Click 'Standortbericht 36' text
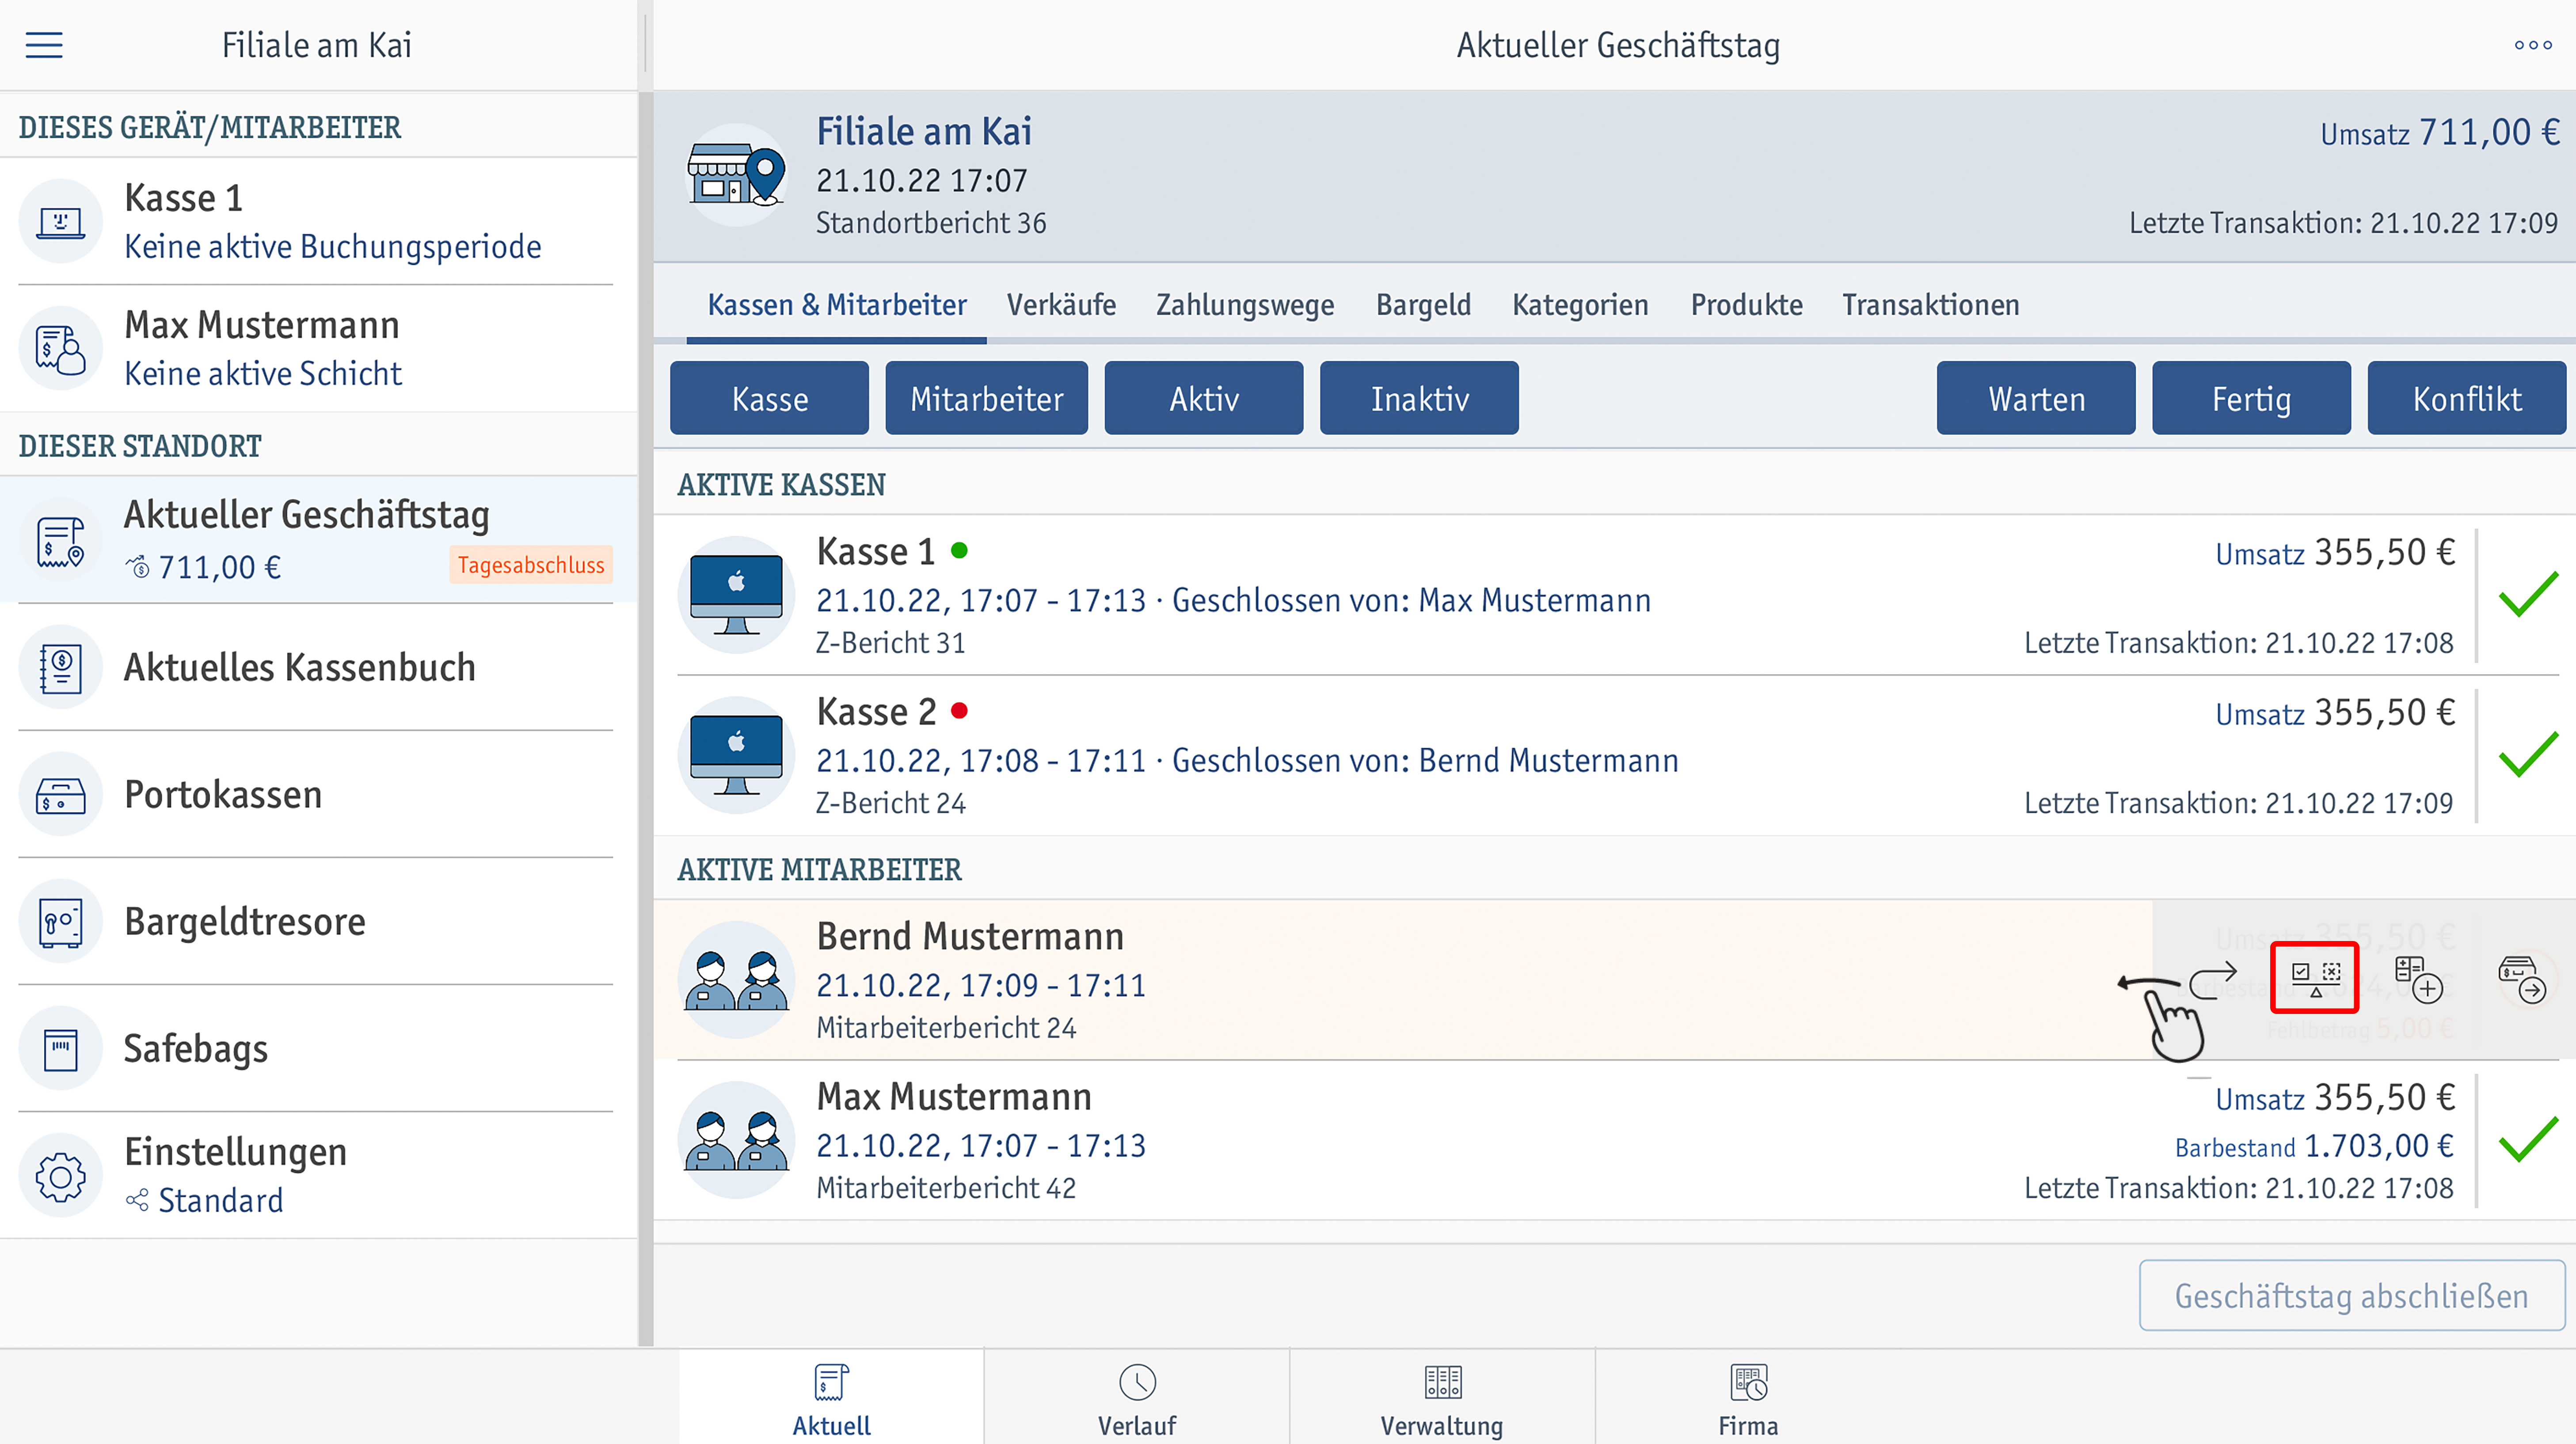 click(931, 223)
